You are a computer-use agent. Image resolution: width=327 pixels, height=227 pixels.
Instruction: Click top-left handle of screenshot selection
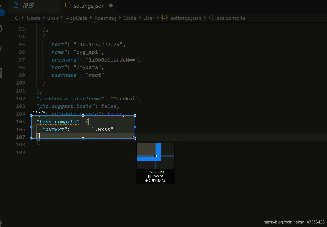point(31,115)
